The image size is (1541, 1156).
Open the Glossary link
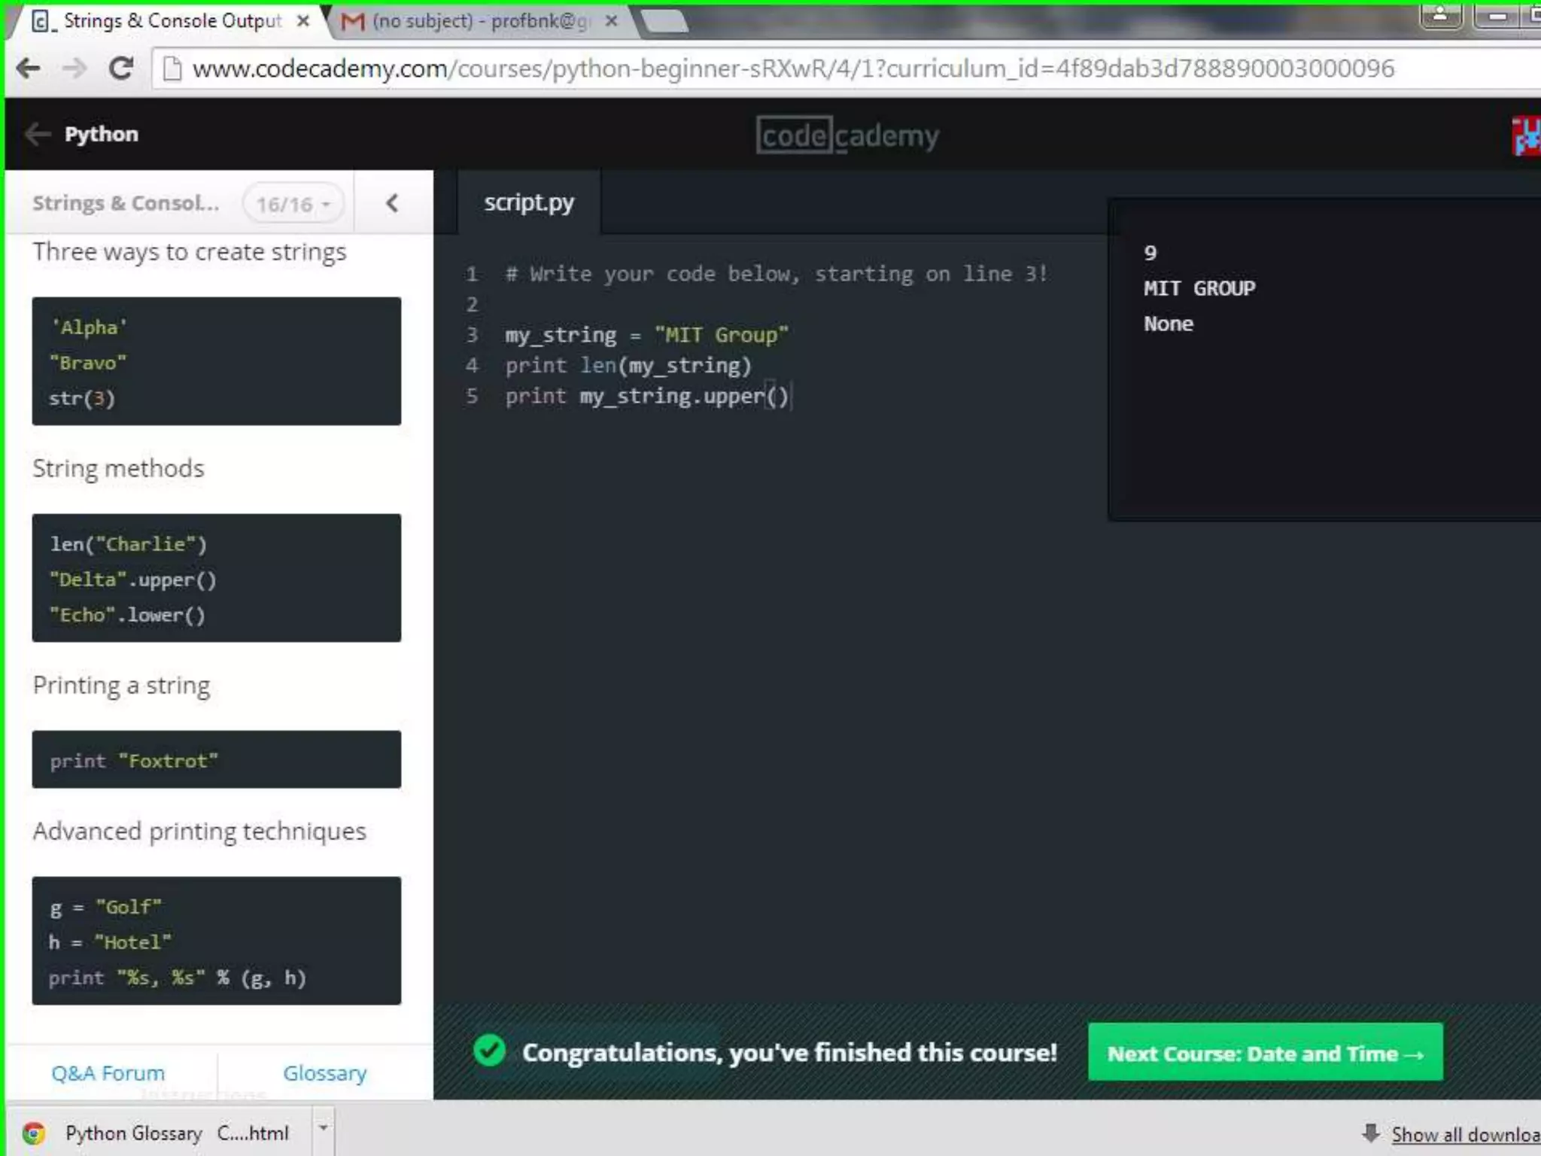pyautogui.click(x=324, y=1072)
